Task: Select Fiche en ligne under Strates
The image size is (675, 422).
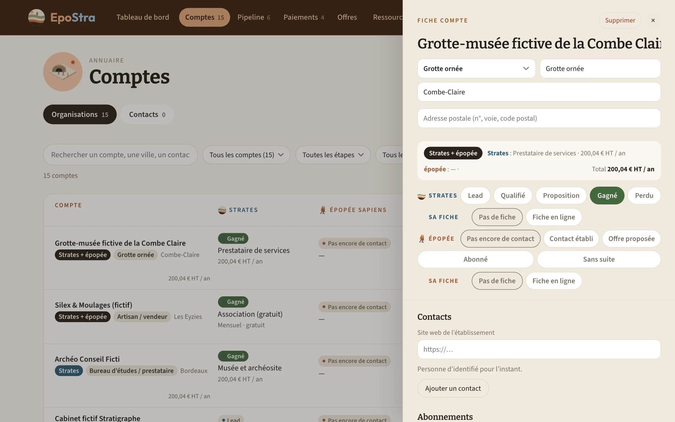Action: [553, 217]
